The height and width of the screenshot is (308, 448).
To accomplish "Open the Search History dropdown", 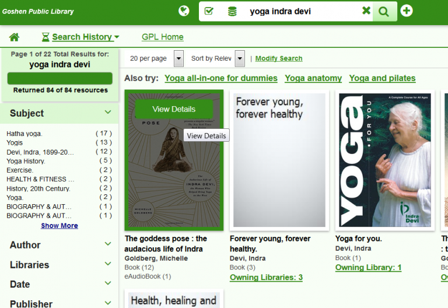I will click(x=80, y=37).
